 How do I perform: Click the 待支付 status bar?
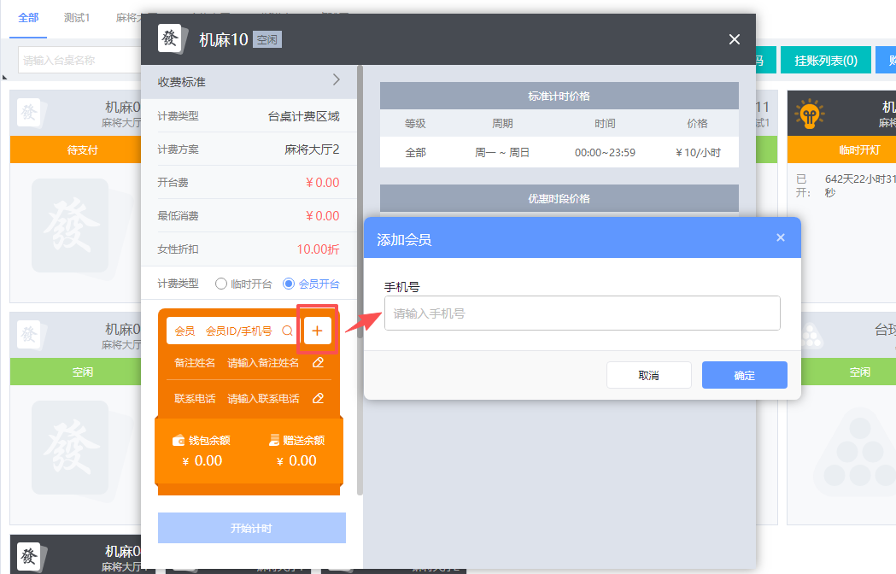[75, 149]
